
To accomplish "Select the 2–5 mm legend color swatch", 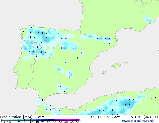I will click(x=22, y=120).
